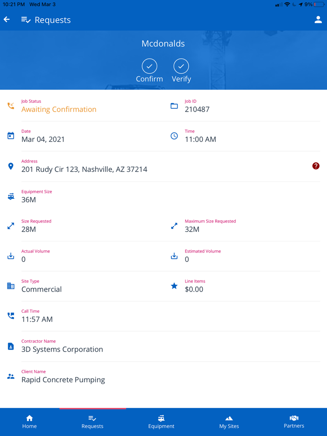Tap the status bar clock 10:21 PM
327x436 pixels.
[x=14, y=5]
